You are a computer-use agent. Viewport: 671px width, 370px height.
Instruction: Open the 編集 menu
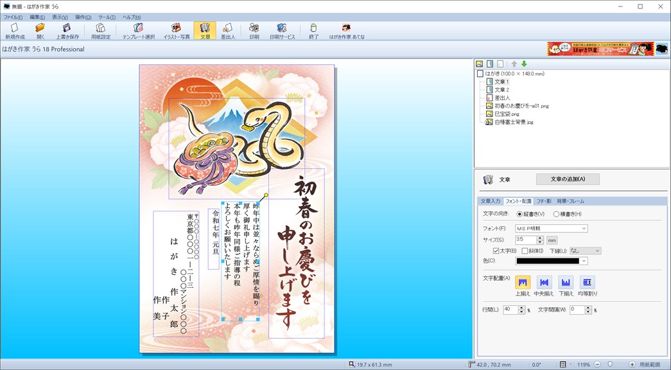37,17
